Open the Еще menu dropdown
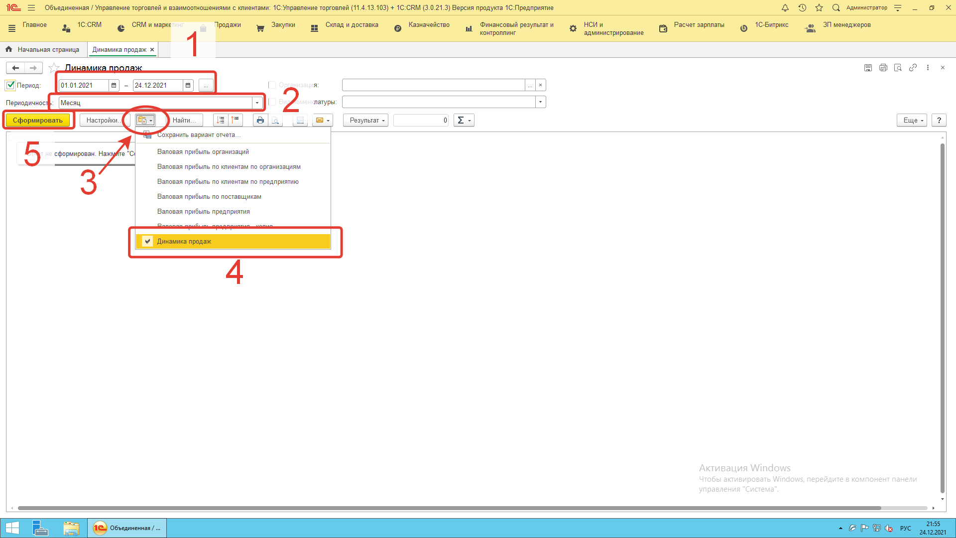This screenshot has height=538, width=956. pyautogui.click(x=912, y=120)
